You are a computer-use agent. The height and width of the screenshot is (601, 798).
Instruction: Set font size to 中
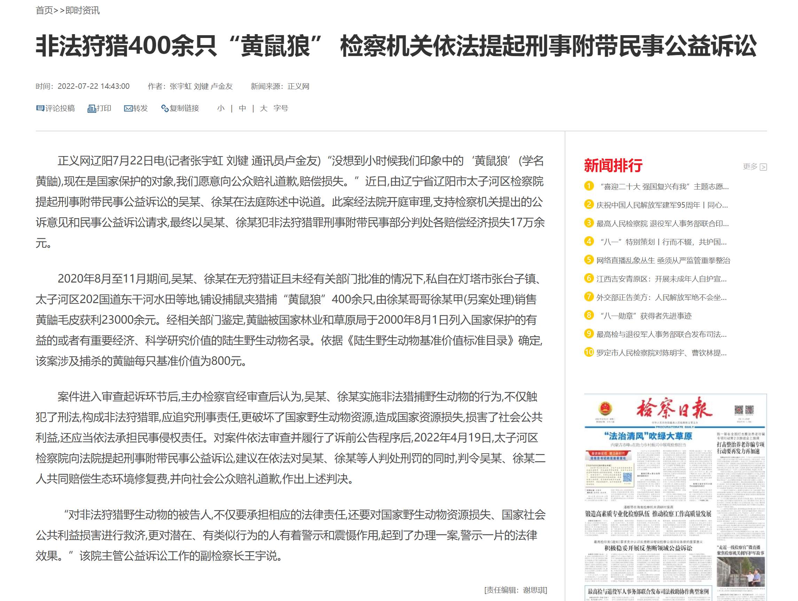pyautogui.click(x=242, y=108)
